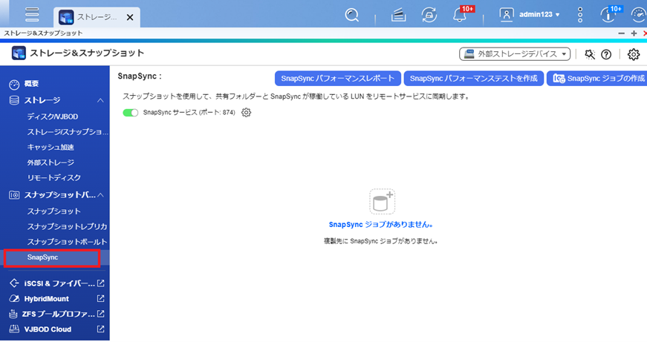This screenshot has height=342, width=647.
Task: Open the vertical three-dot more options menu
Action: [580, 14]
